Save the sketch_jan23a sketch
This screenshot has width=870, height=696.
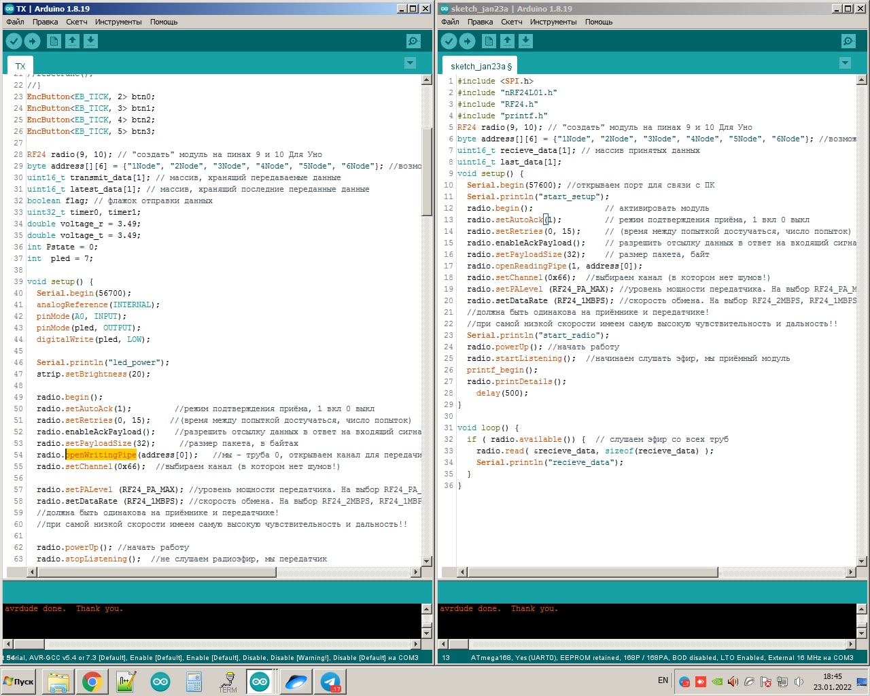(x=525, y=41)
